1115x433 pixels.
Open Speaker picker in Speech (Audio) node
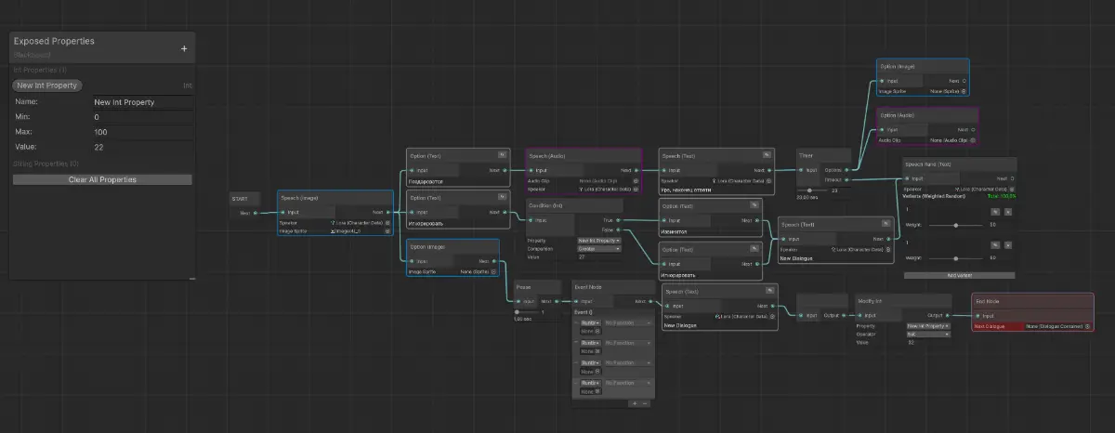636,189
